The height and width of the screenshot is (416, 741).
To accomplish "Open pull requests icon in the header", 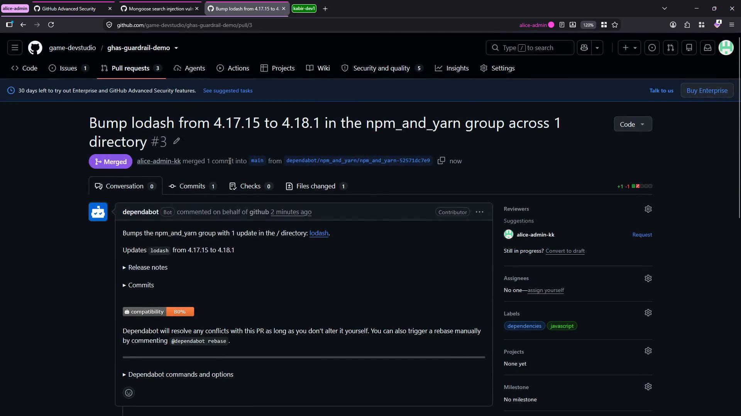I will click(670, 48).
